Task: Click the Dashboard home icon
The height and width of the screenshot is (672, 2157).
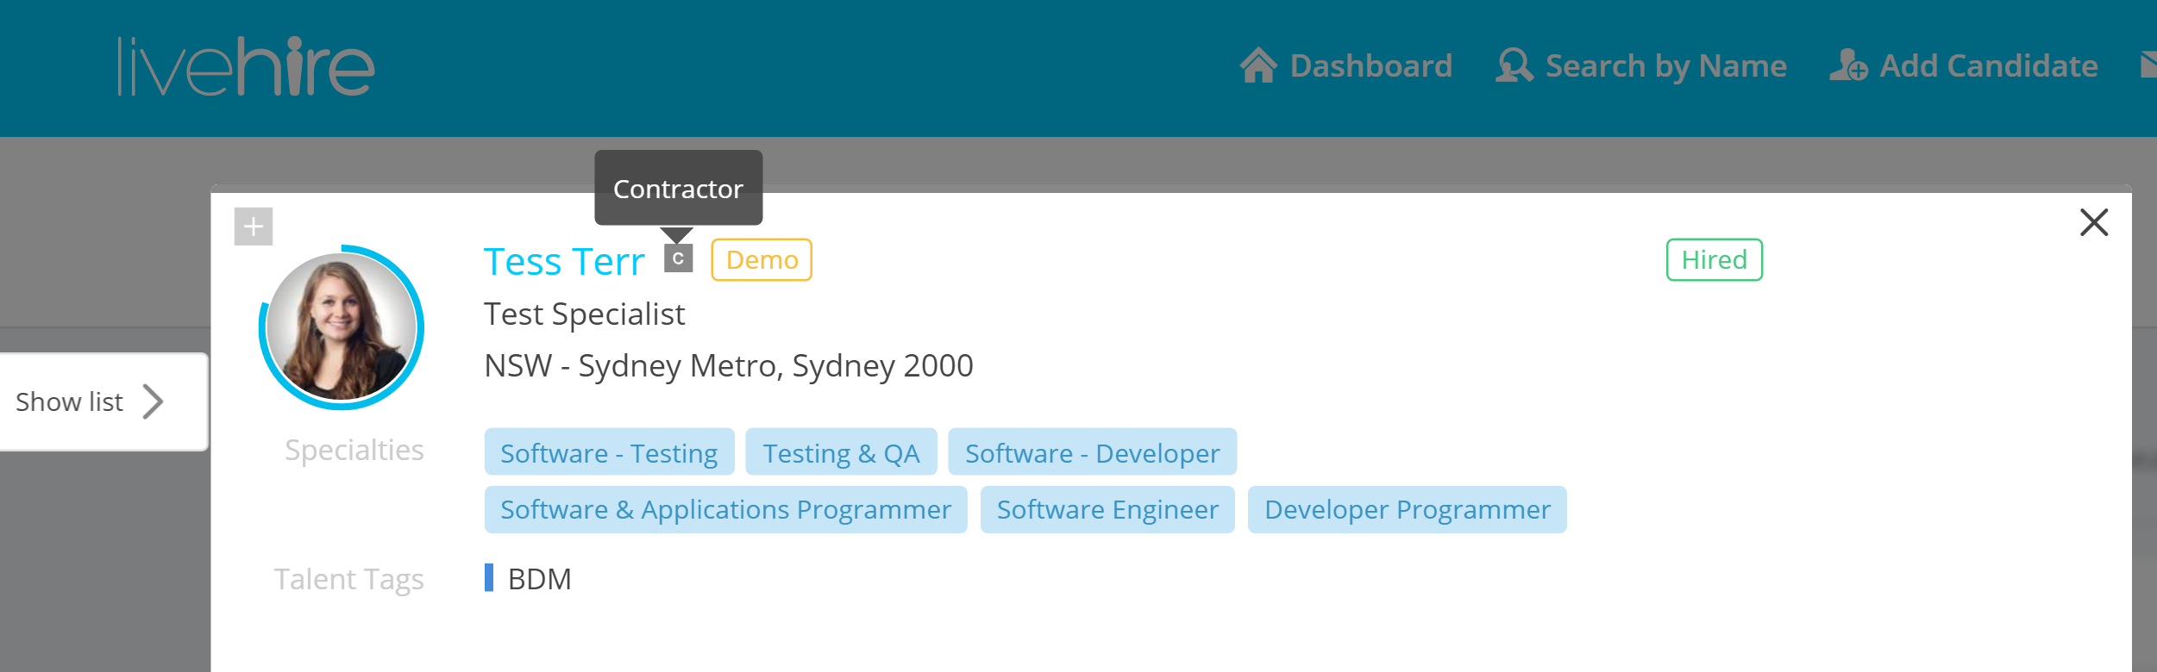Action: [1258, 65]
